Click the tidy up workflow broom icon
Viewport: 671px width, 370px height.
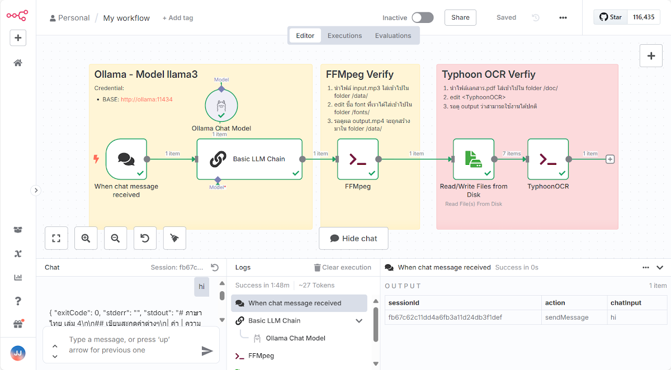174,238
